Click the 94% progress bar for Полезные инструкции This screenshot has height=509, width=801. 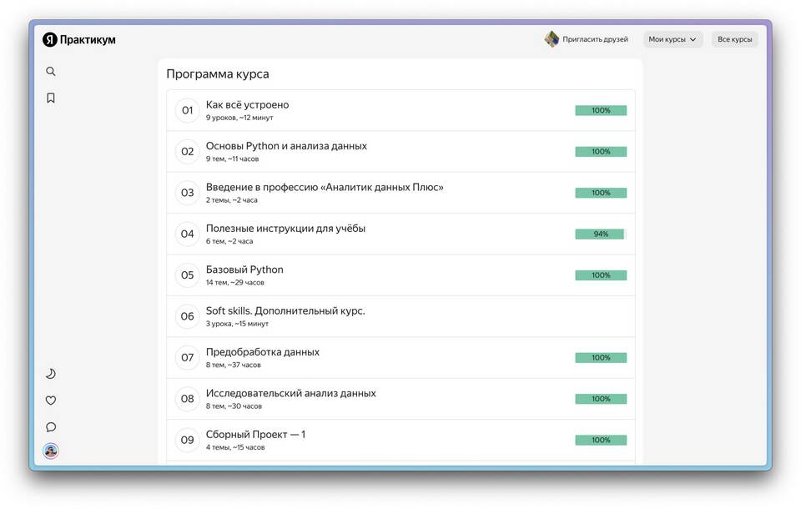point(600,234)
